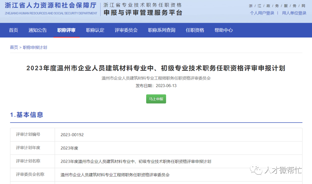The width and height of the screenshot is (312, 184).
Task: Click 首页 in the breadcrumb trail
Action: (14, 48)
